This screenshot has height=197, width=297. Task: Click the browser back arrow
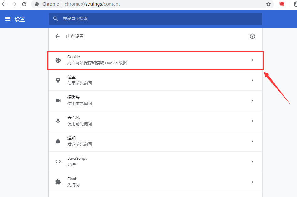click(x=4, y=4)
